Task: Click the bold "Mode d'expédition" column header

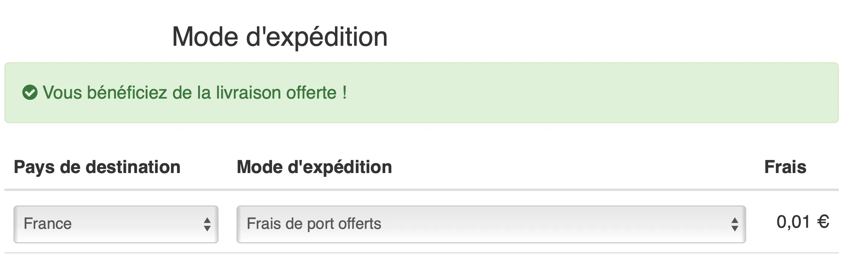Action: click(314, 167)
